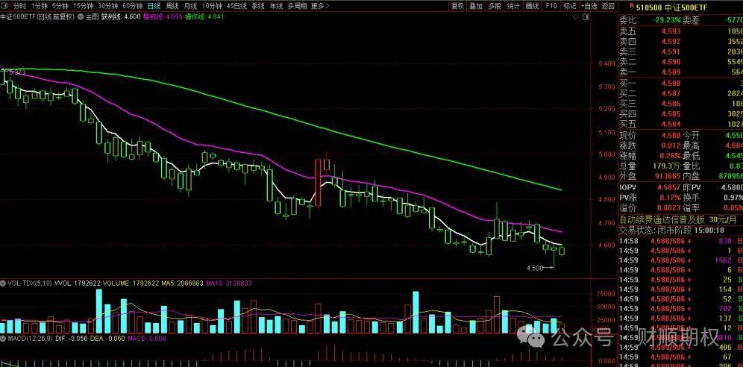Viewport: 743px width, 367px height.
Task: Select the 30分钟 period tab
Action: (x=107, y=6)
